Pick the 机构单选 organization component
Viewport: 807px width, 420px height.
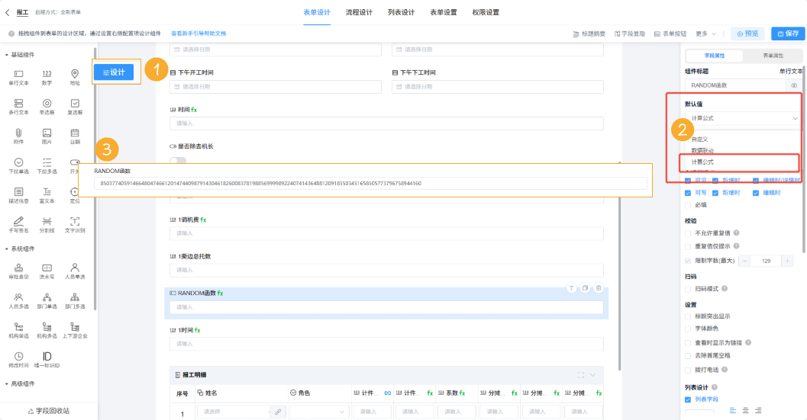click(18, 331)
